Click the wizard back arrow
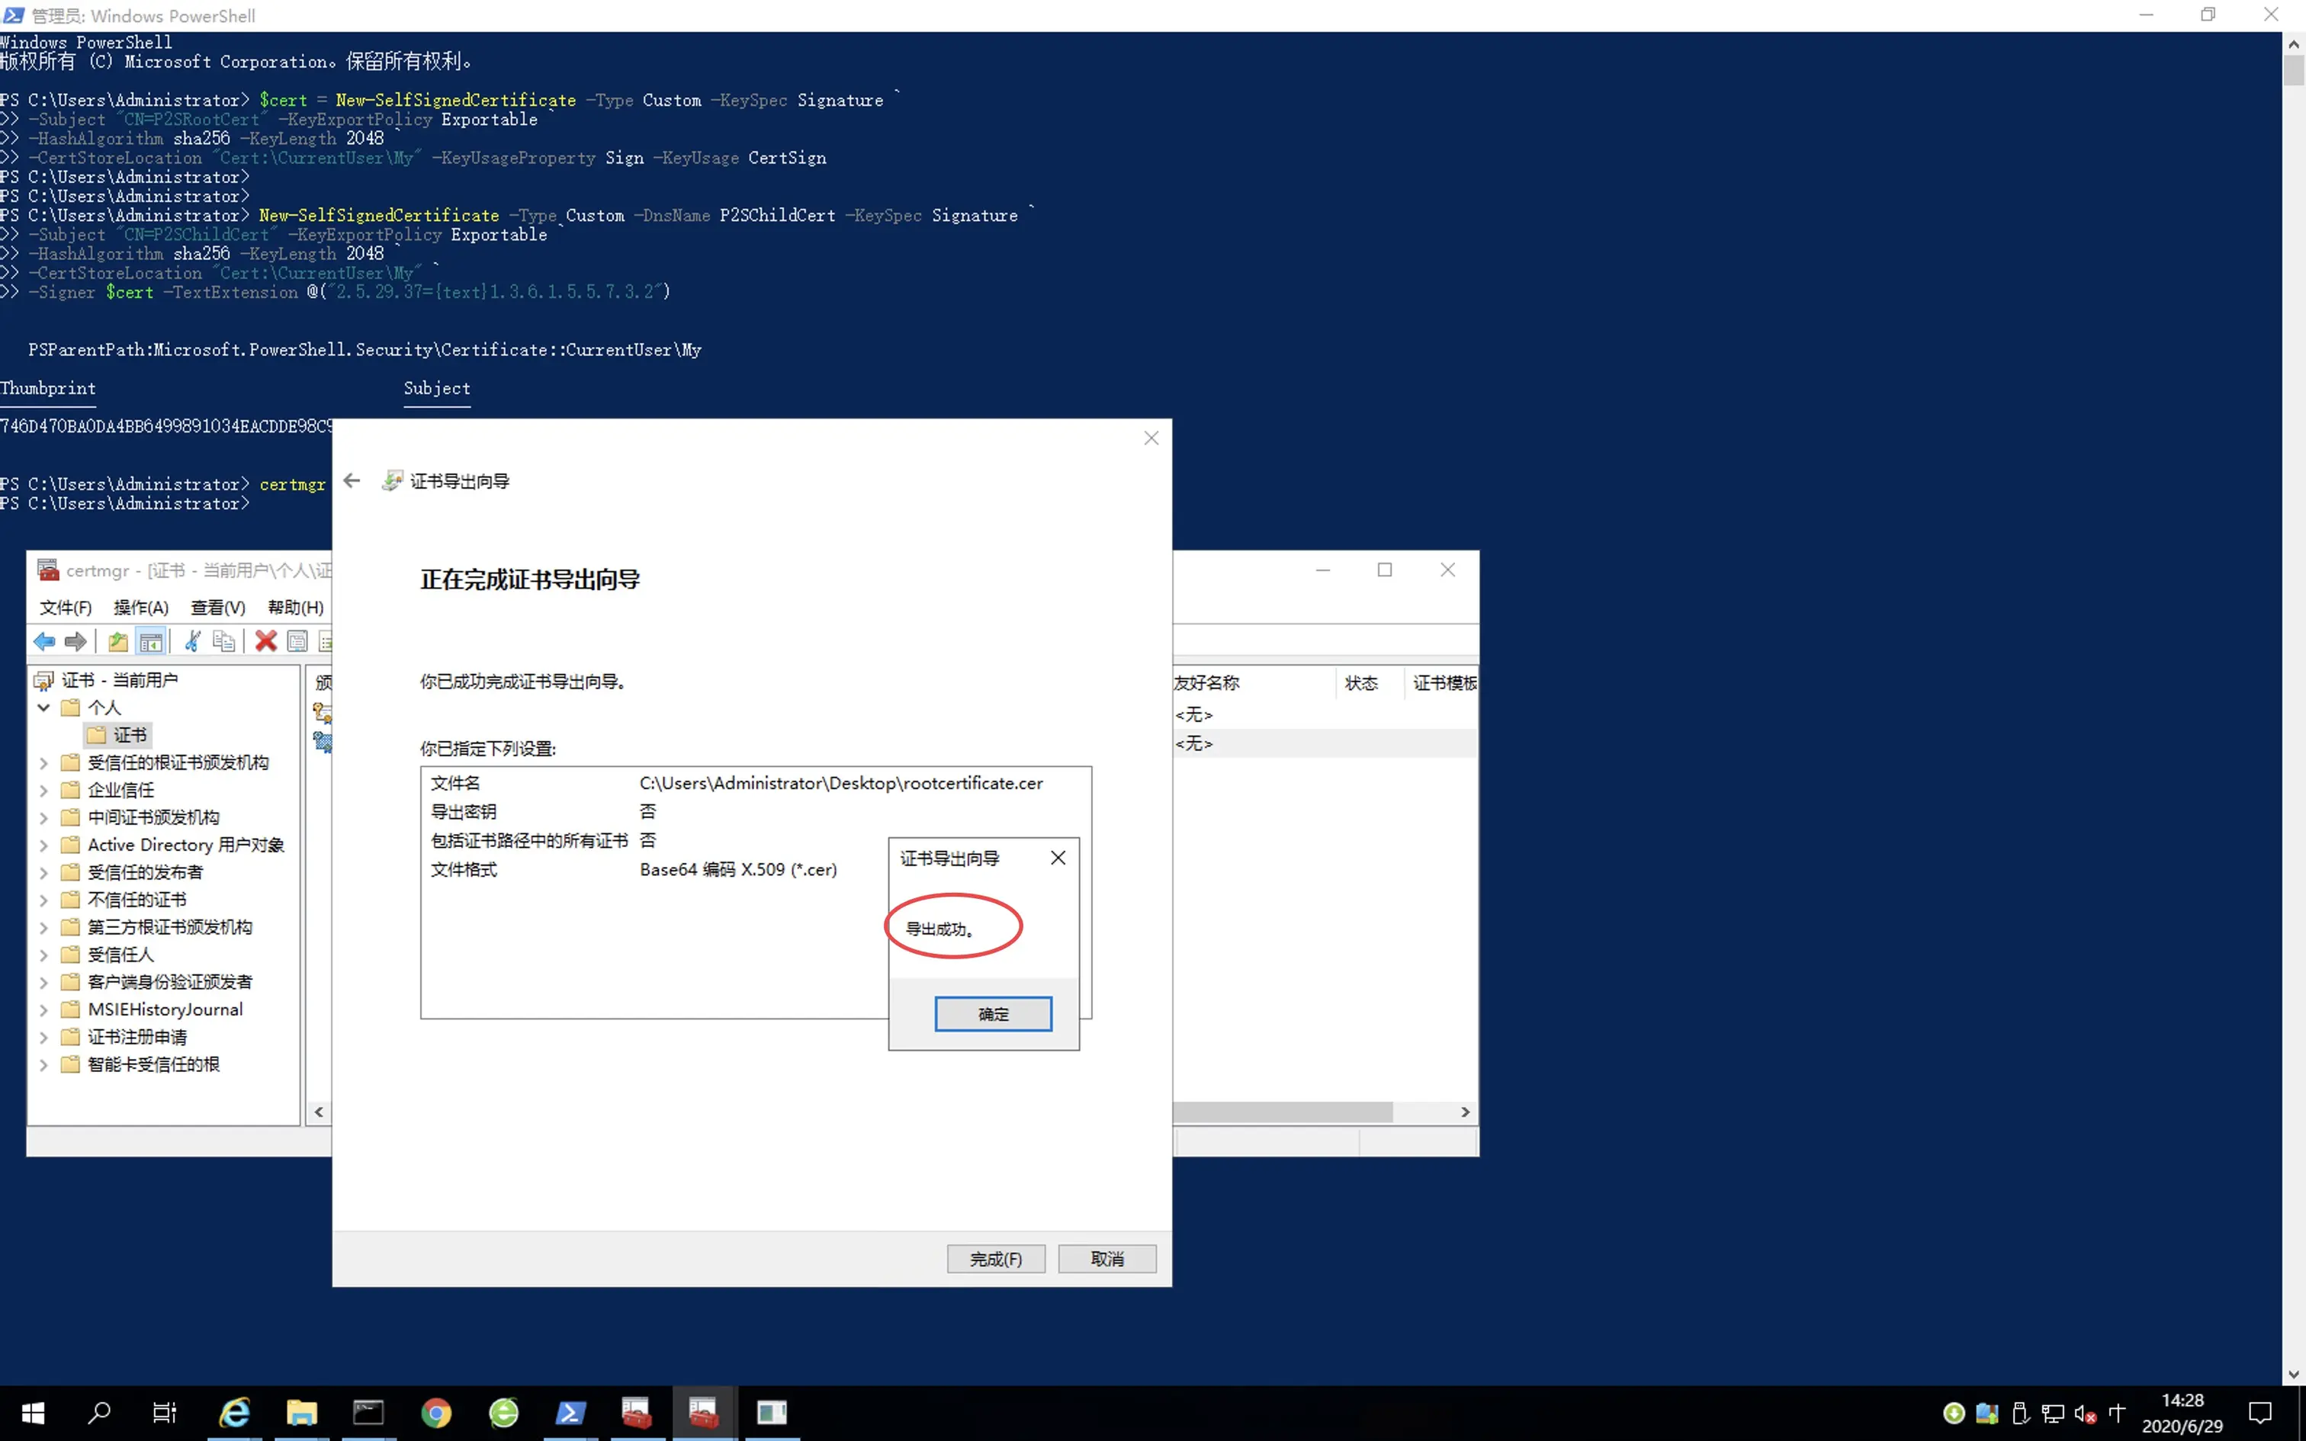 [x=352, y=481]
